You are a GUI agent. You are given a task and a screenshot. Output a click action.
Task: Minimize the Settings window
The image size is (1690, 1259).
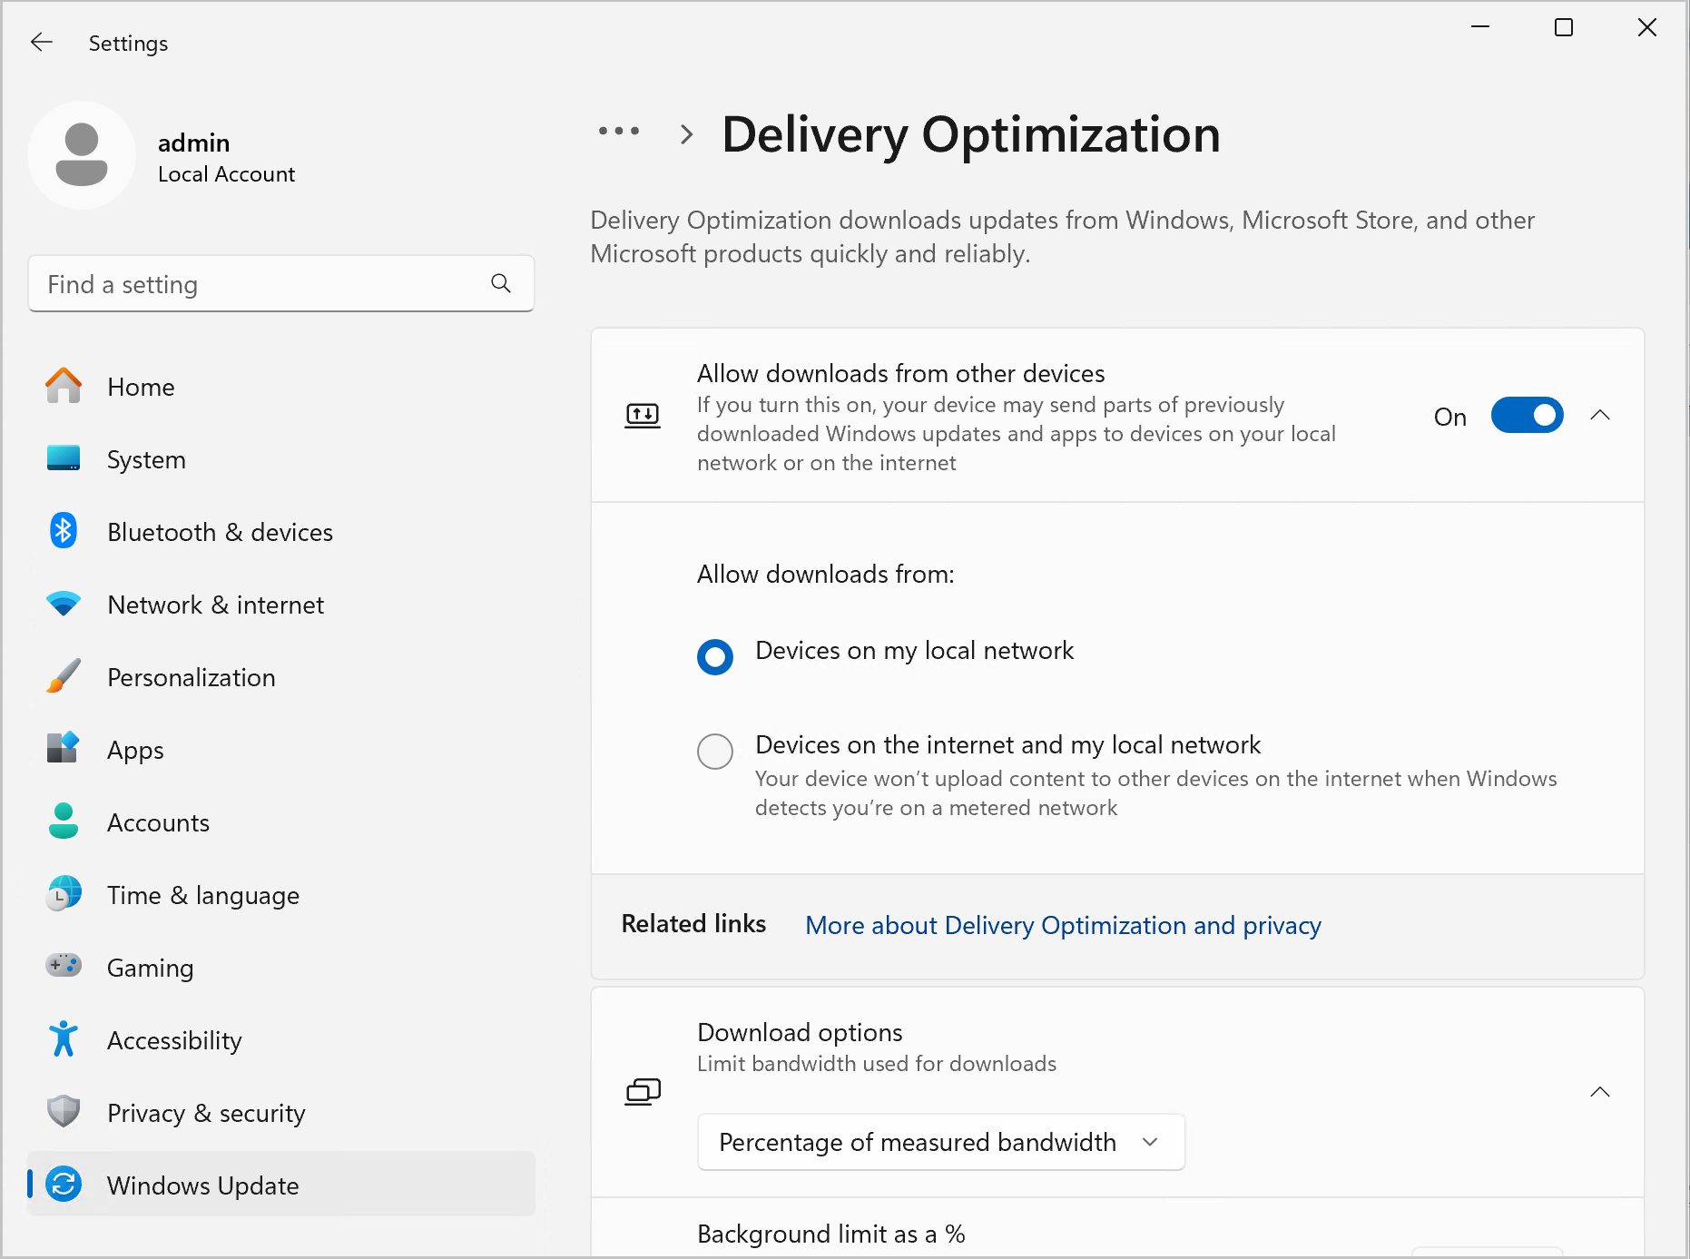click(x=1480, y=27)
